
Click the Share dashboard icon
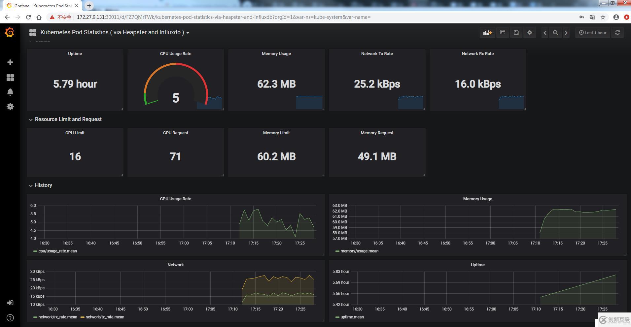[x=502, y=33]
